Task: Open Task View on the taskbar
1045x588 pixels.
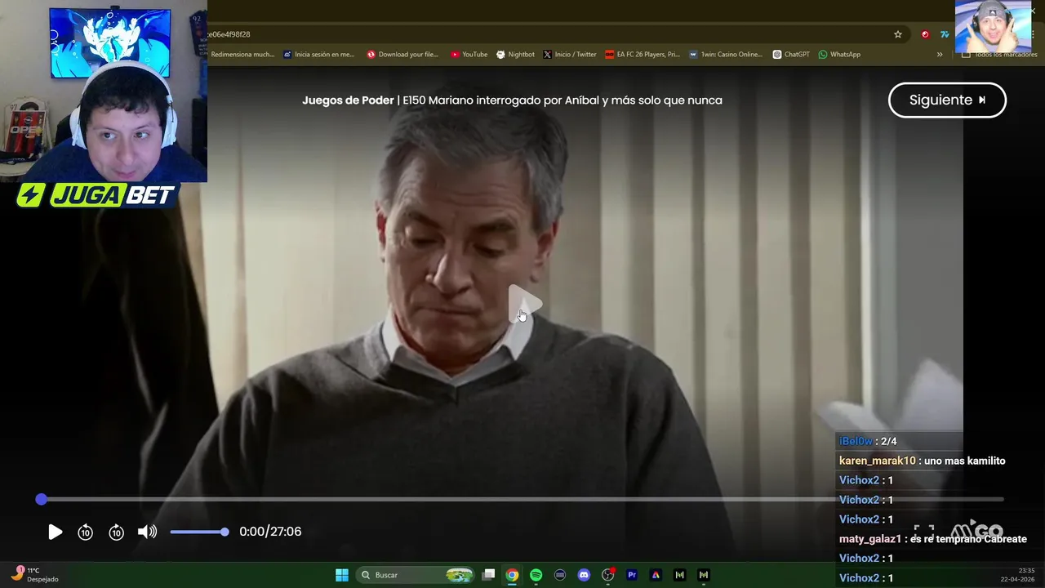Action: pos(488,575)
